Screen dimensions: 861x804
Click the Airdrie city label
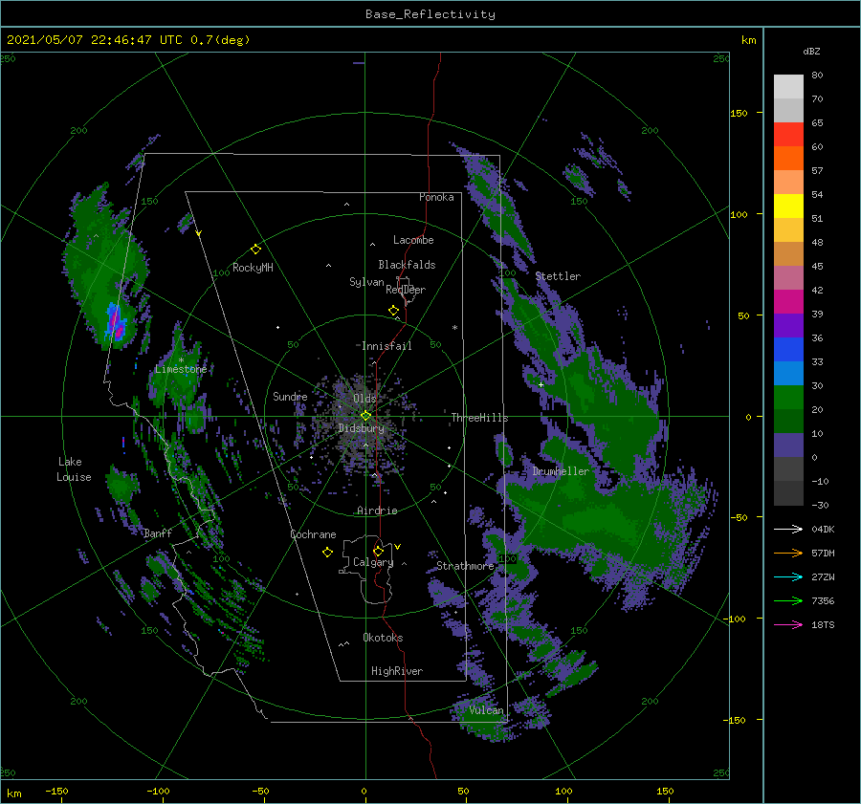pos(377,511)
